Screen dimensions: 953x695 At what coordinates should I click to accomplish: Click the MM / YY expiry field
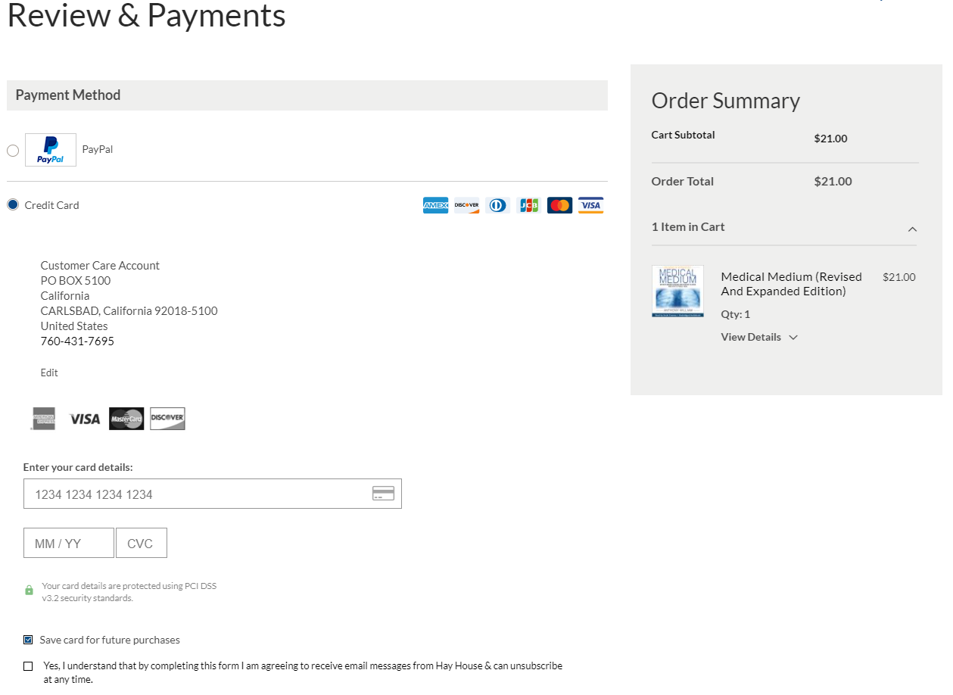[68, 544]
